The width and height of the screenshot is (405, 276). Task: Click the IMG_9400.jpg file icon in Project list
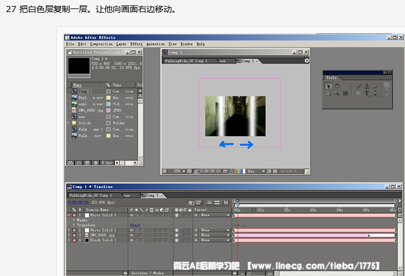click(74, 110)
